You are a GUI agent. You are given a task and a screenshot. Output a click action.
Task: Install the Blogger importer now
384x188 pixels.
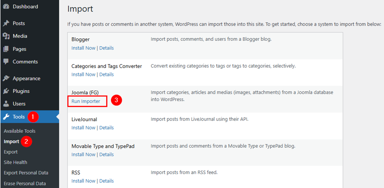click(x=83, y=48)
